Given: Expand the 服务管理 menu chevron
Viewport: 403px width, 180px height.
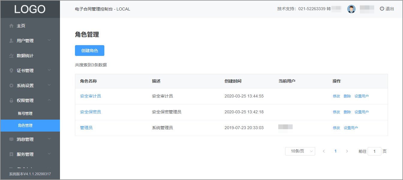Looking at the screenshot, I should (x=49, y=154).
